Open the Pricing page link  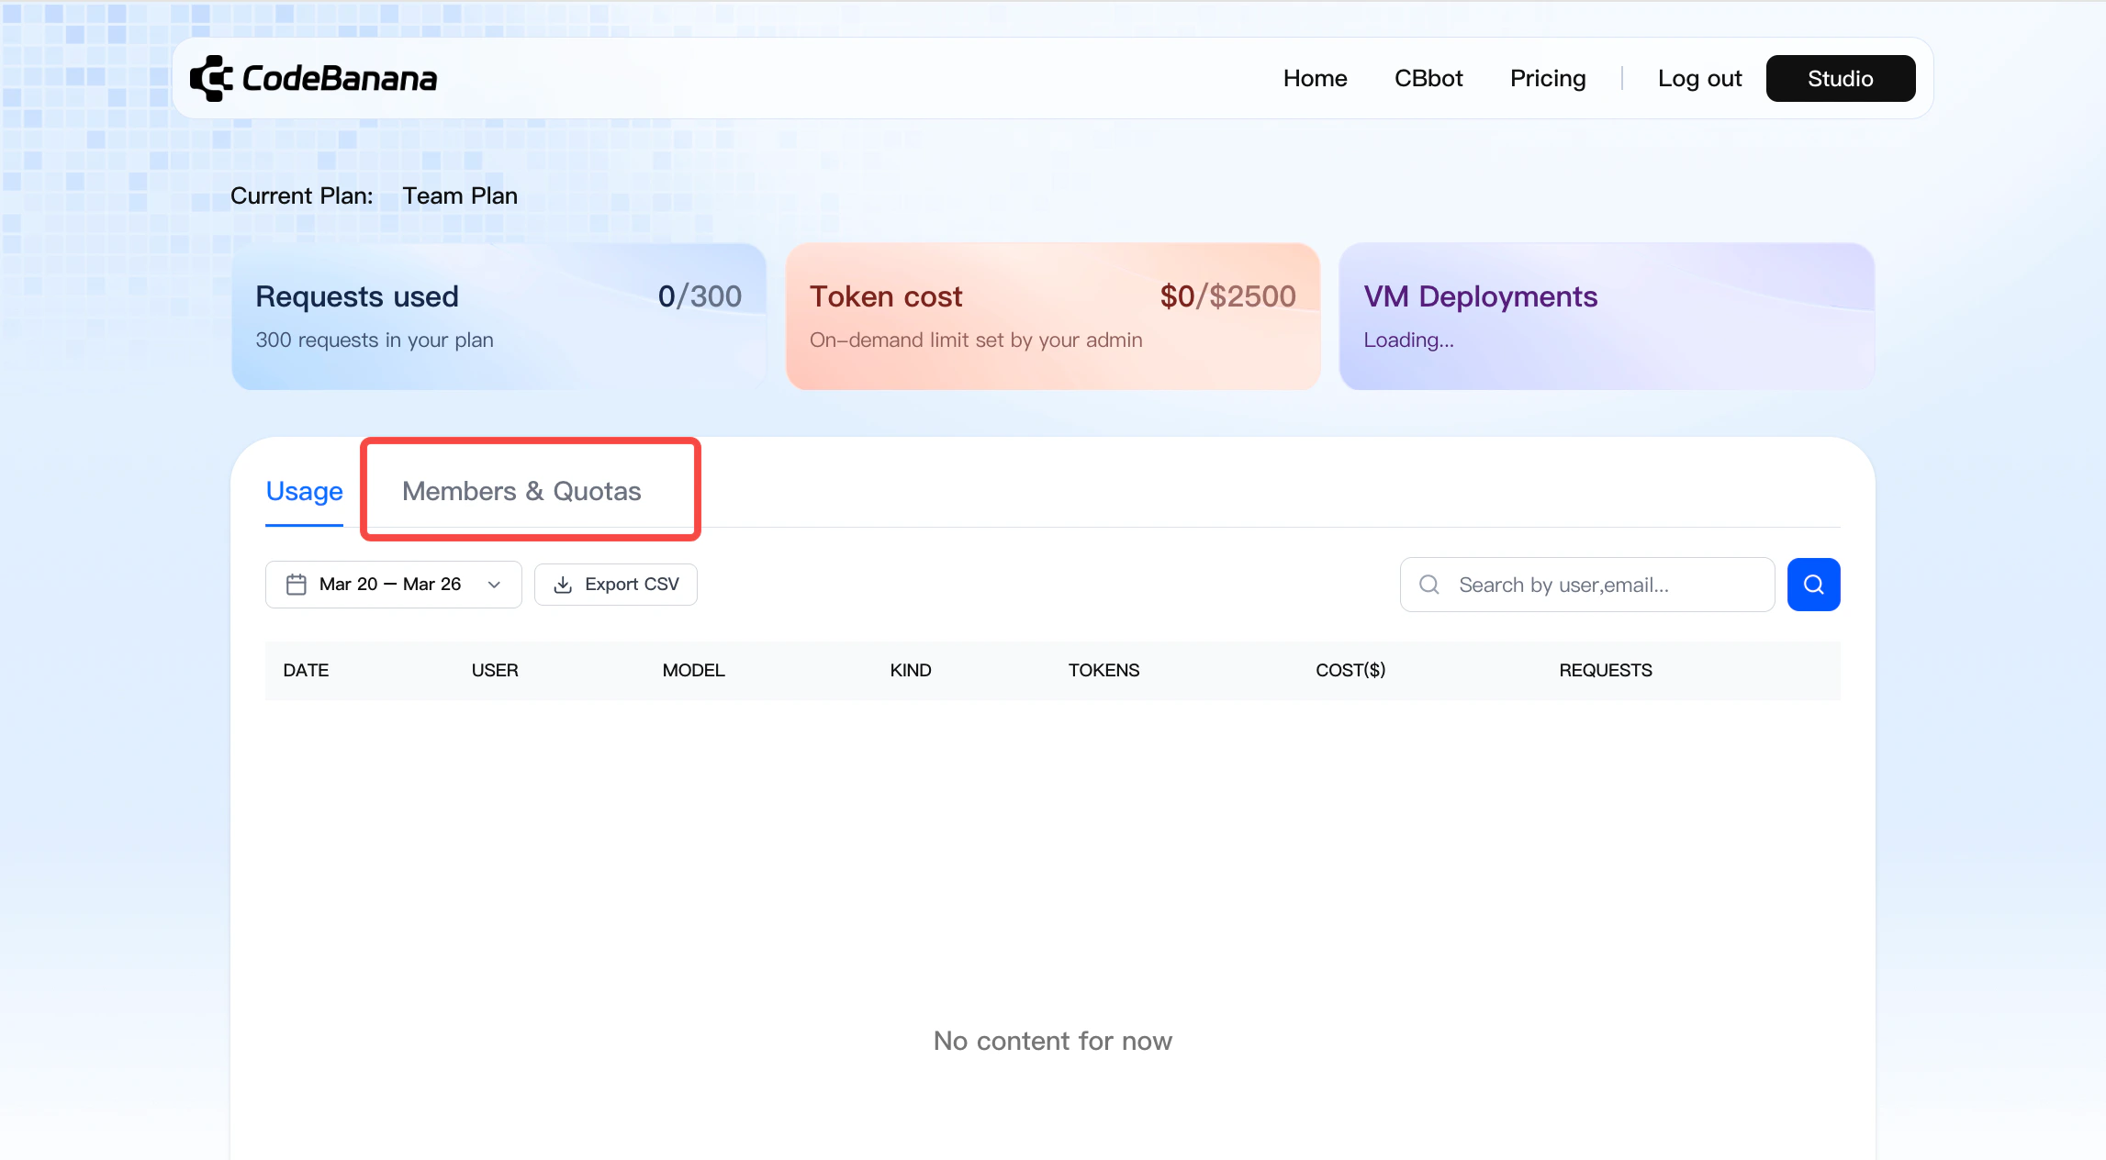point(1548,79)
